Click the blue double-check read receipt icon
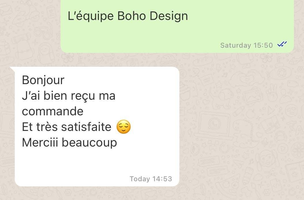Image resolution: width=304 pixels, height=200 pixels. coord(282,44)
